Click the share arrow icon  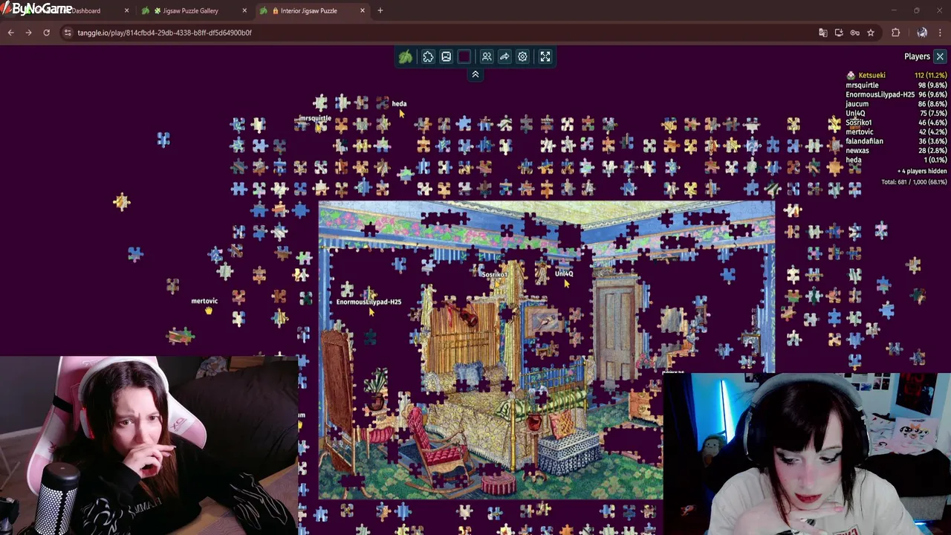pos(504,56)
